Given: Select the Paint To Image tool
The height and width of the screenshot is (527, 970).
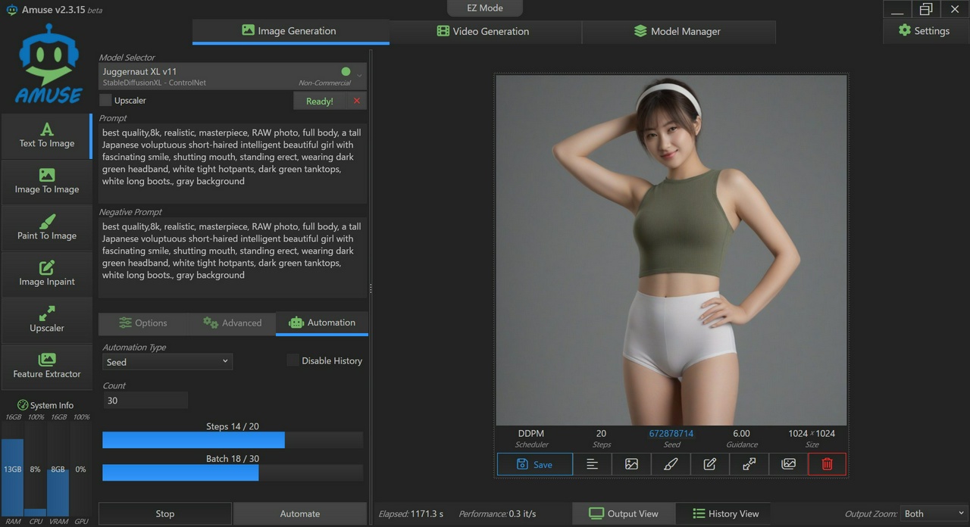Looking at the screenshot, I should 47,228.
